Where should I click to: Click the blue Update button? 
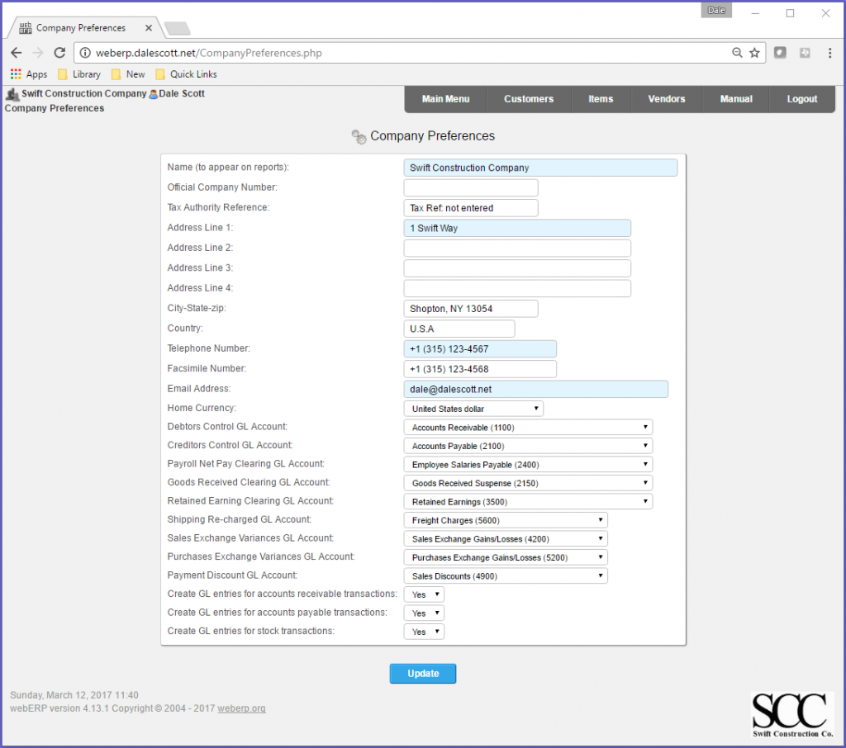(x=423, y=674)
